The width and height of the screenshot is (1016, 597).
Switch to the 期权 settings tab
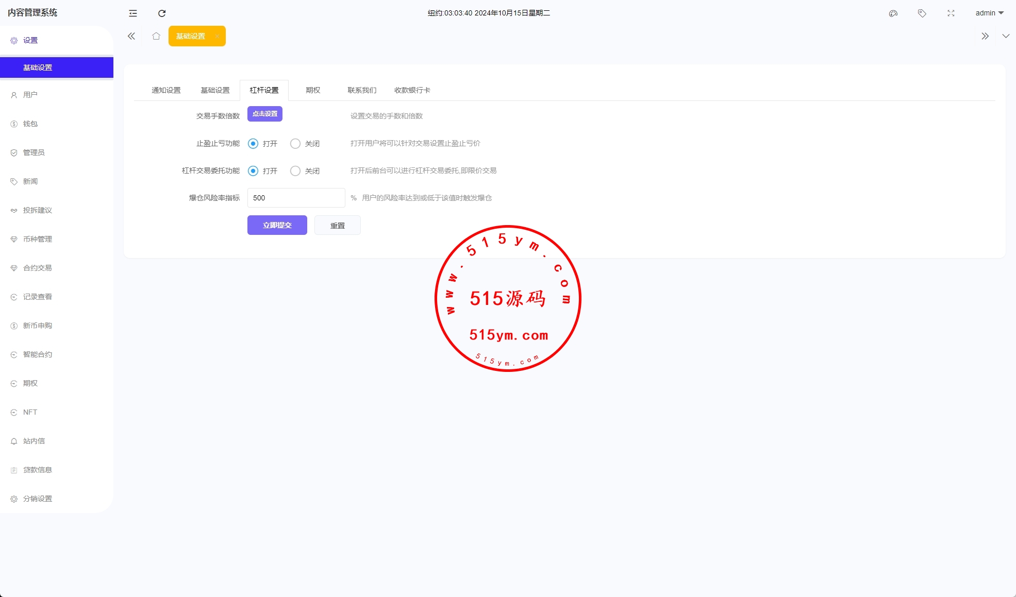tap(313, 90)
